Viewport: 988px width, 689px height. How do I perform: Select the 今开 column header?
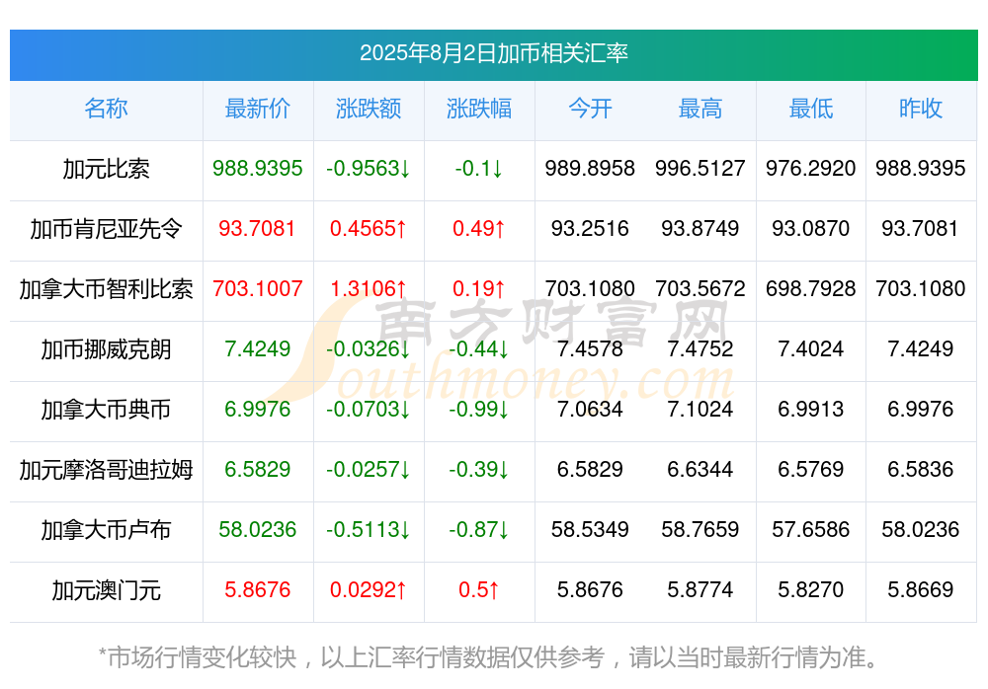[590, 109]
